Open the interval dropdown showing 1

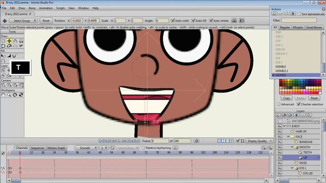coord(104,148)
